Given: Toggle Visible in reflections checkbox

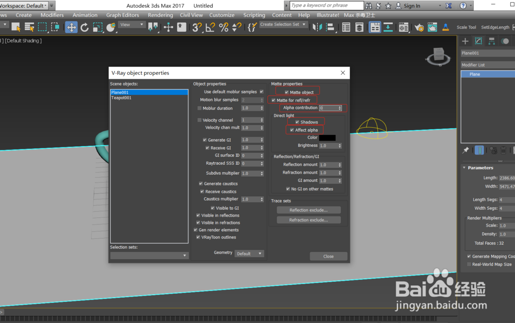Looking at the screenshot, I should (x=198, y=215).
